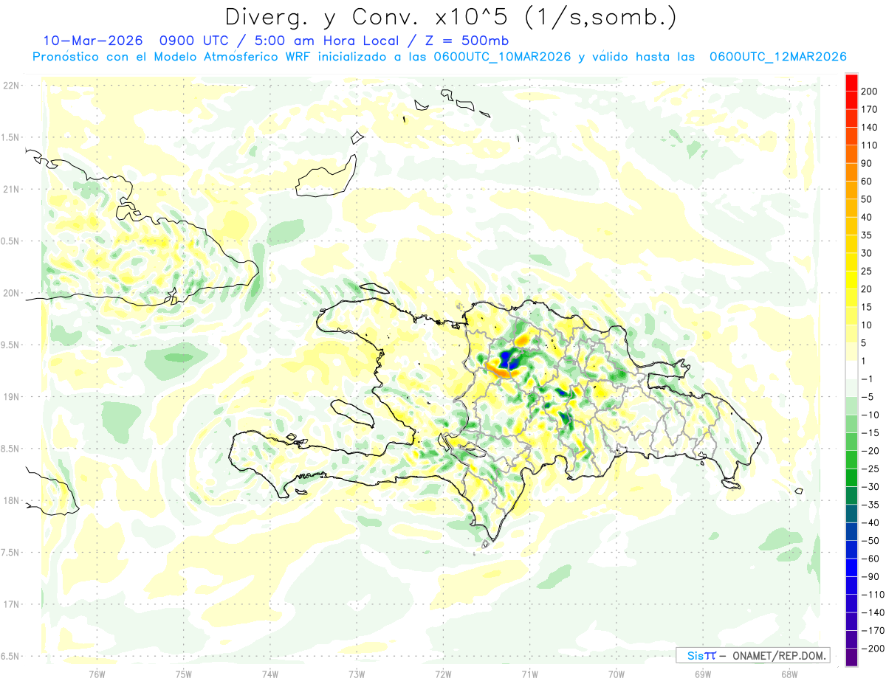Click the '90' color scale value
This screenshot has height=684, width=886.
[x=866, y=163]
